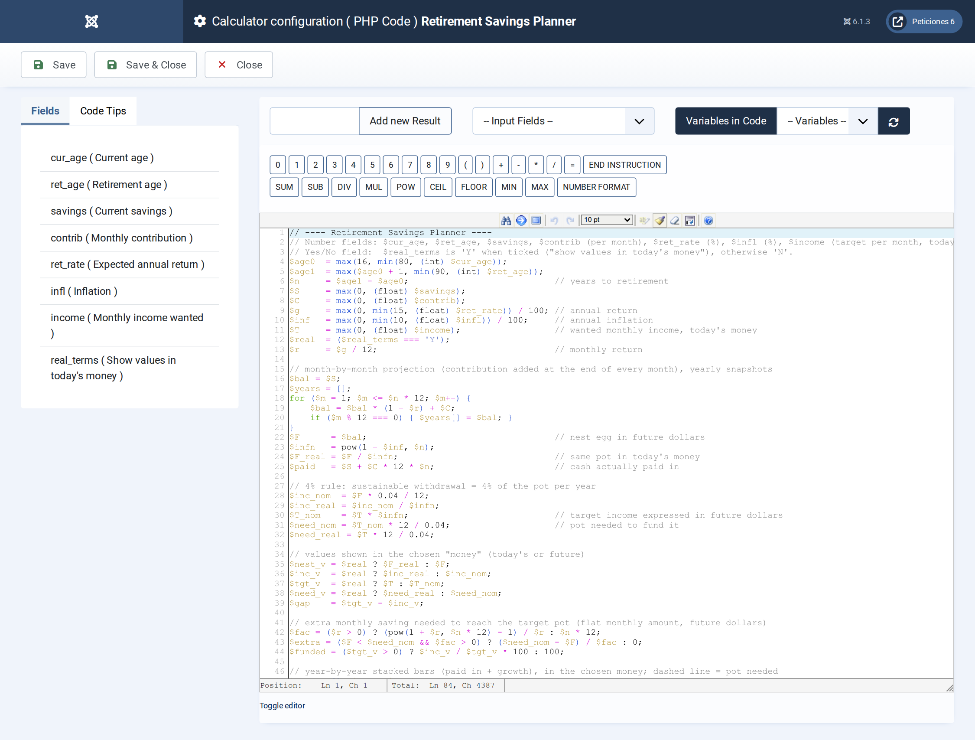Toggle word wrap icon in editor toolbar
The image size is (975, 740).
pyautogui.click(x=690, y=220)
